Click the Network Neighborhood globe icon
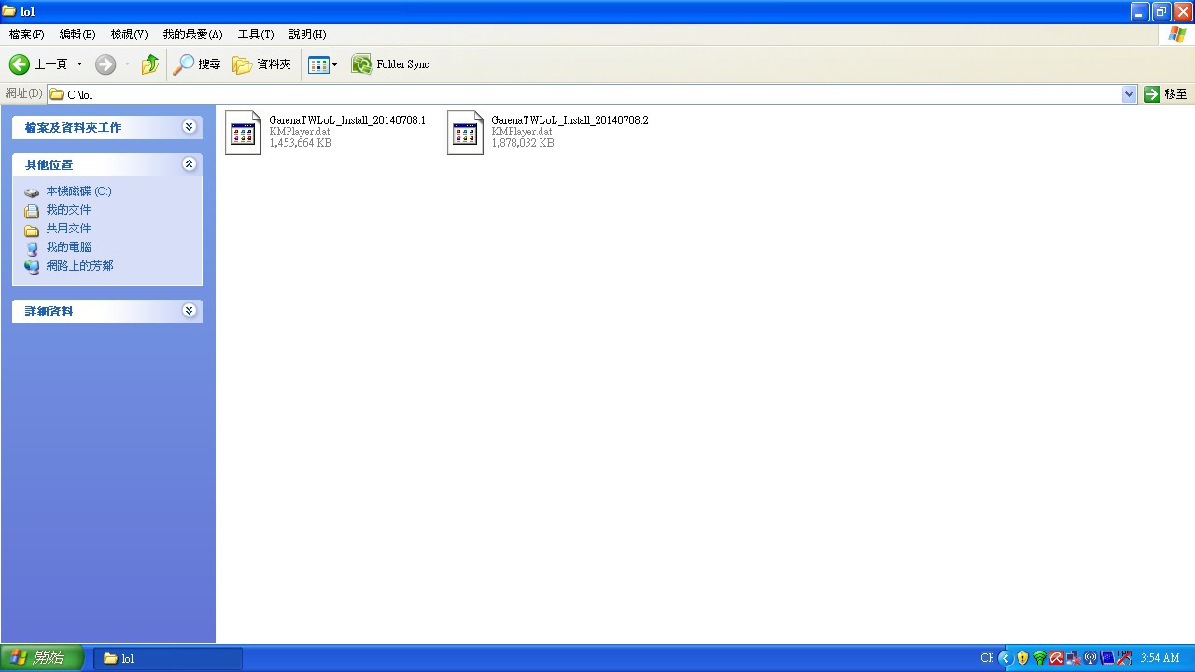1195x672 pixels. 32,267
